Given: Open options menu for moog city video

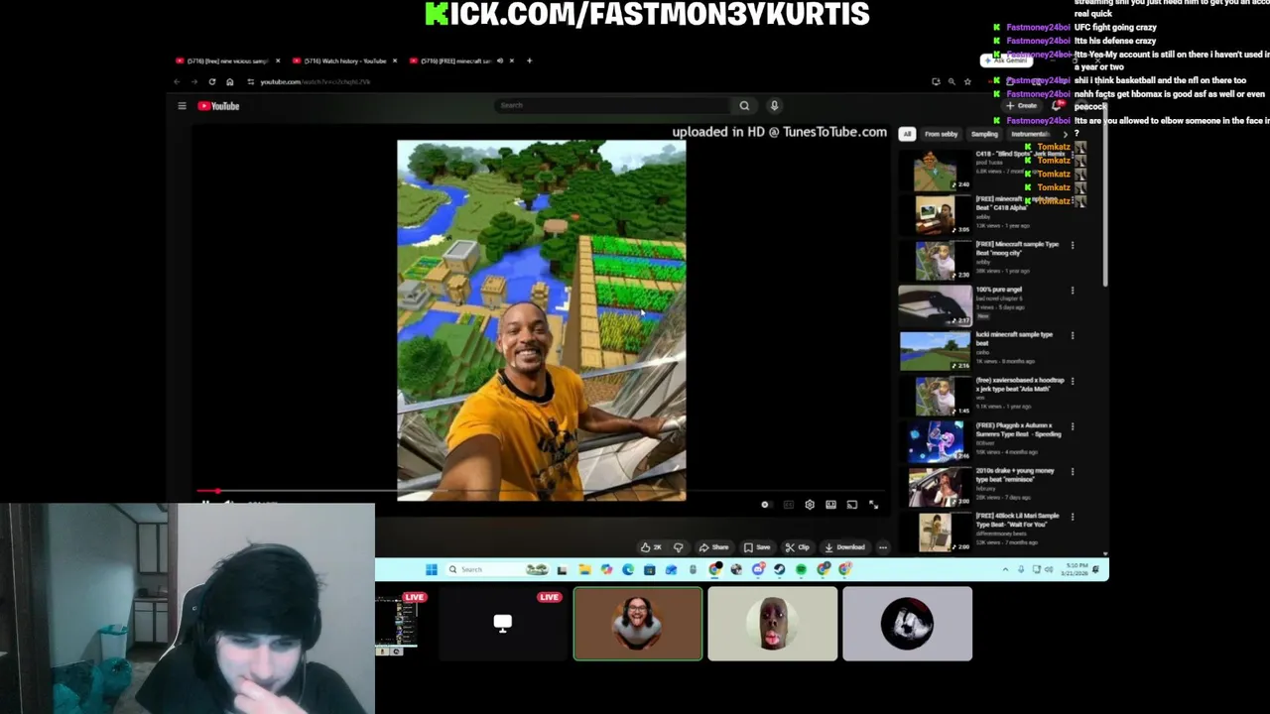Looking at the screenshot, I should pos(1073,245).
